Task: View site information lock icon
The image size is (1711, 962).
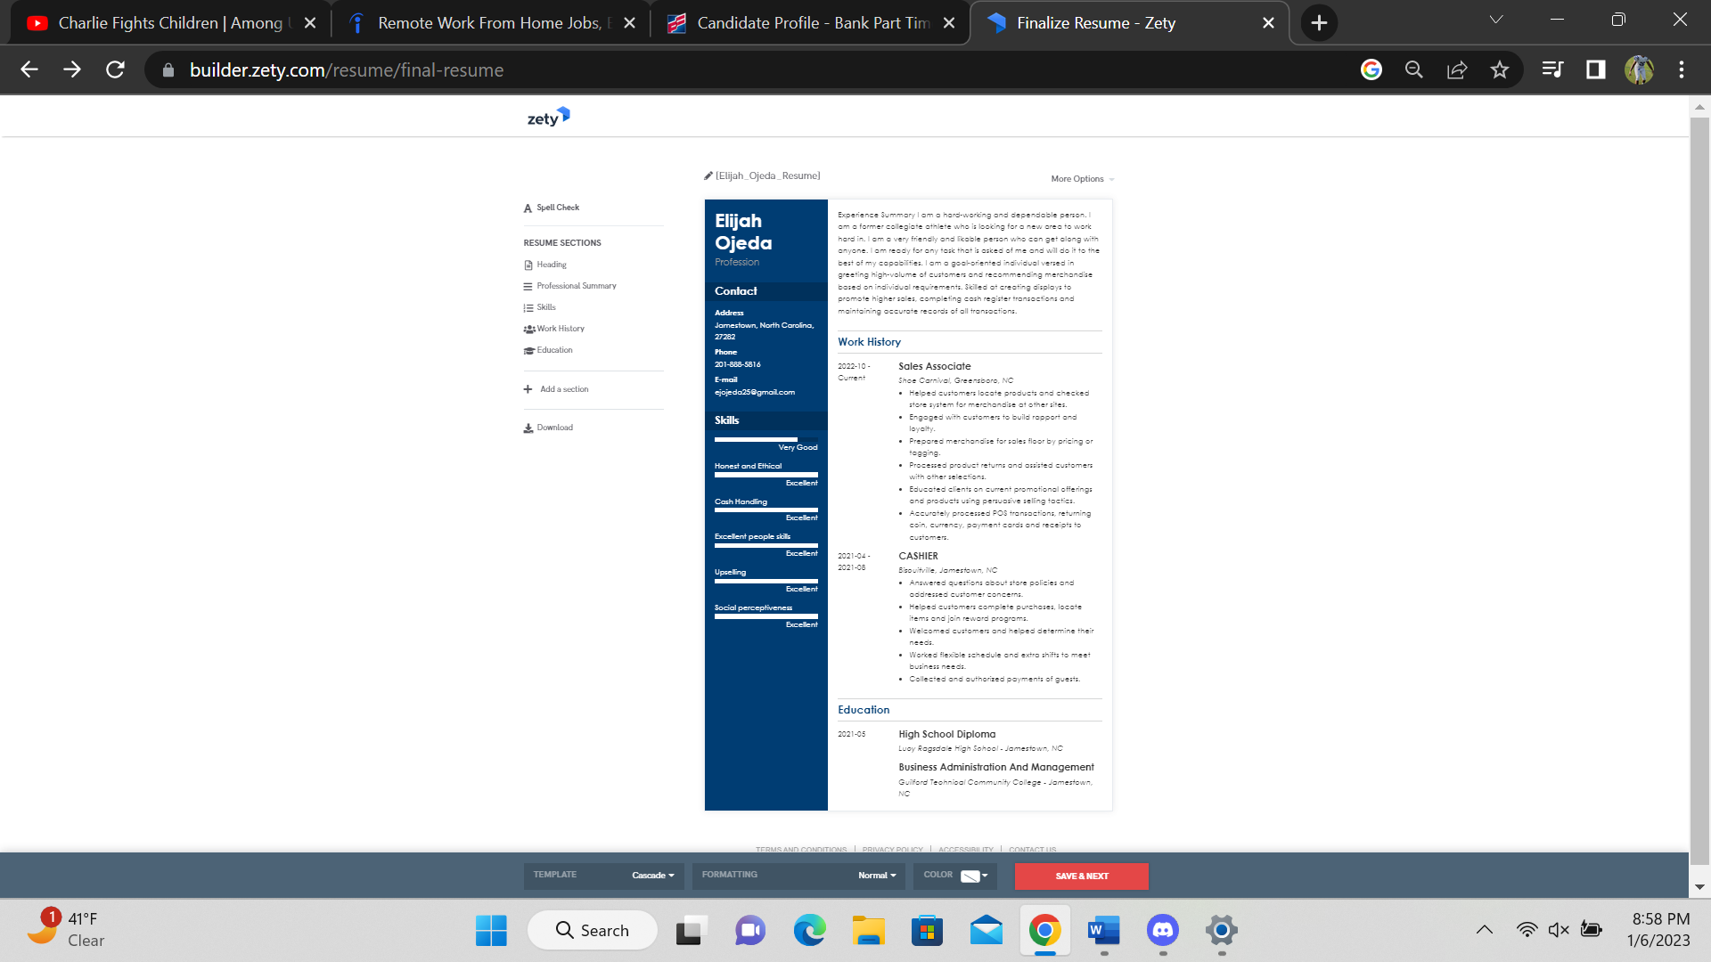Action: (168, 69)
